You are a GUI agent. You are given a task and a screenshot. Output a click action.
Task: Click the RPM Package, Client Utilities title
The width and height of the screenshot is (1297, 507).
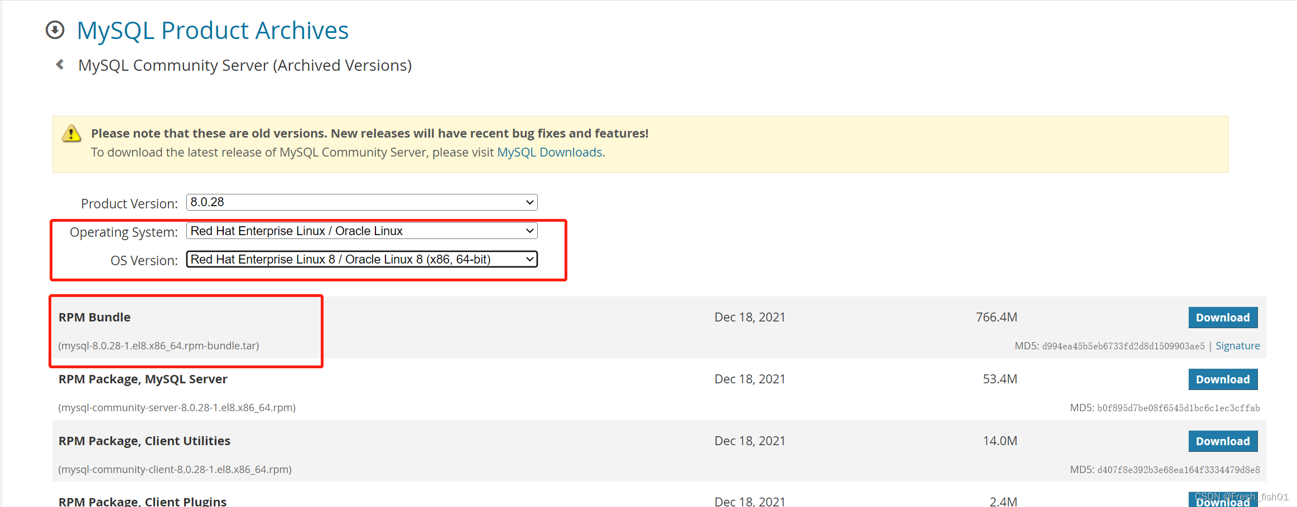tap(144, 441)
